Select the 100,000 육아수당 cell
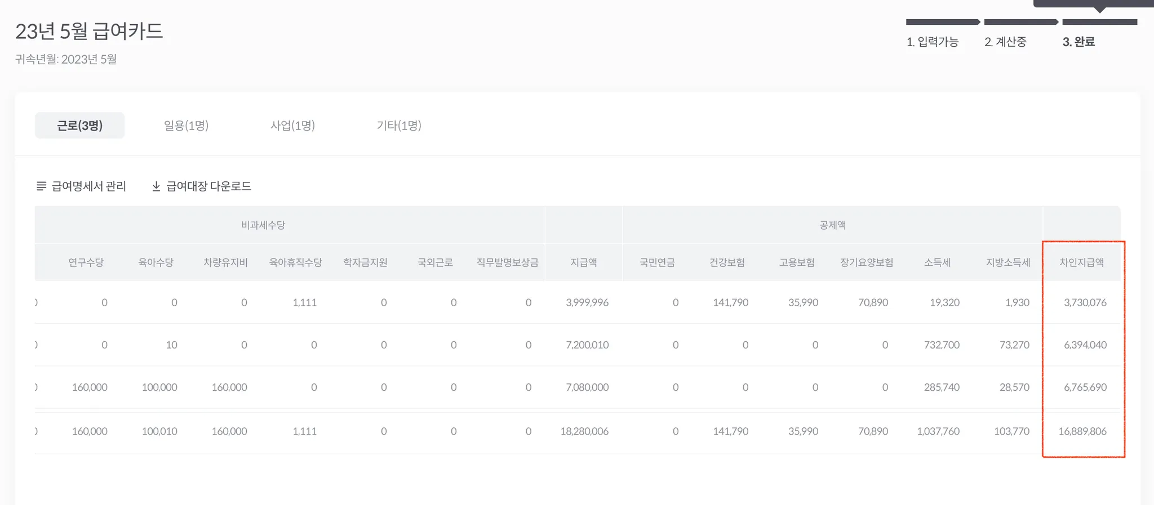 tap(159, 387)
